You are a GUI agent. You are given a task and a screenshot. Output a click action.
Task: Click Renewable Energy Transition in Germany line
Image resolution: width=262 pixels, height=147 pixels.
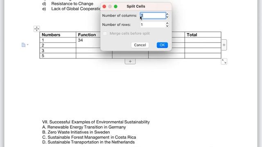click(84, 127)
